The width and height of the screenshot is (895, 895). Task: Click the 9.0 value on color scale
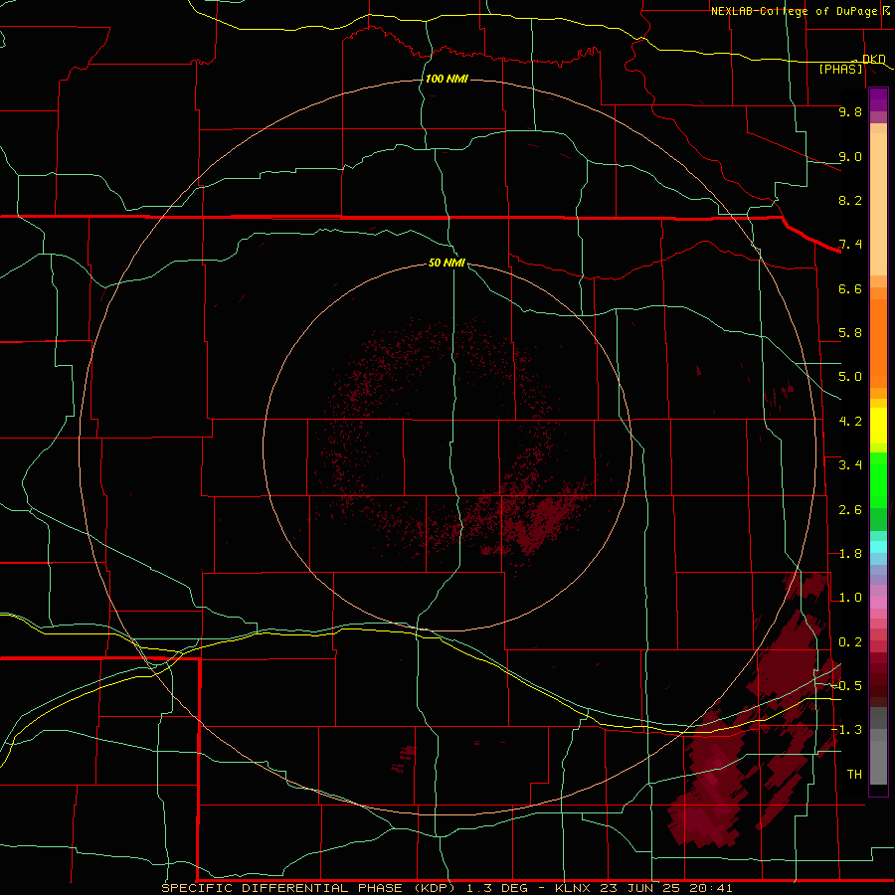pyautogui.click(x=850, y=156)
